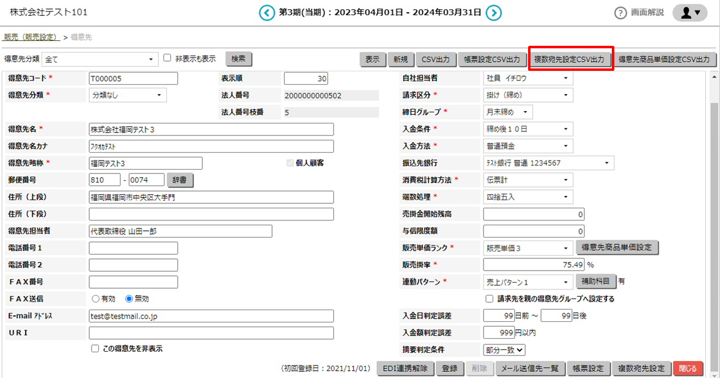Open the 振込先銀行 dropdown
The width and height of the screenshot is (720, 378).
548,163
